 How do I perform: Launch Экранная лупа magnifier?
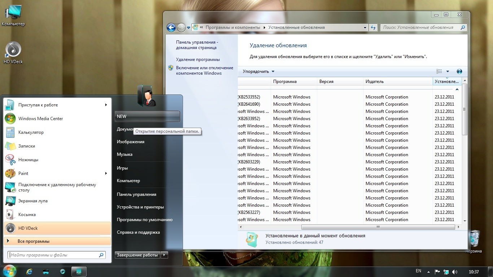click(57, 201)
